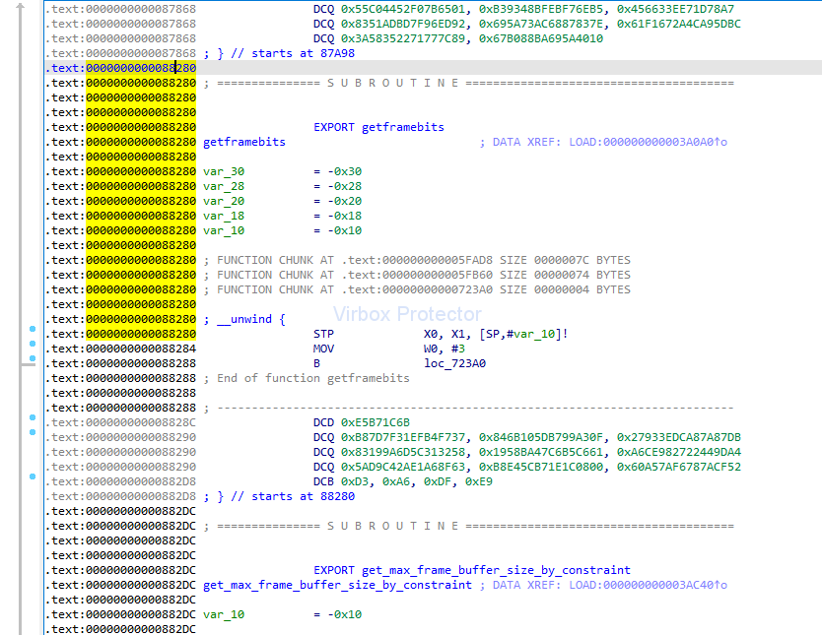Image resolution: width=822 pixels, height=635 pixels.
Task: Click the -0x28 offset value
Action: click(x=344, y=186)
